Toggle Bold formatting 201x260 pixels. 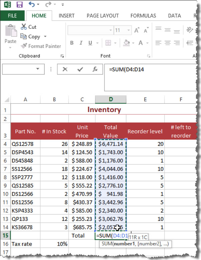(72, 43)
